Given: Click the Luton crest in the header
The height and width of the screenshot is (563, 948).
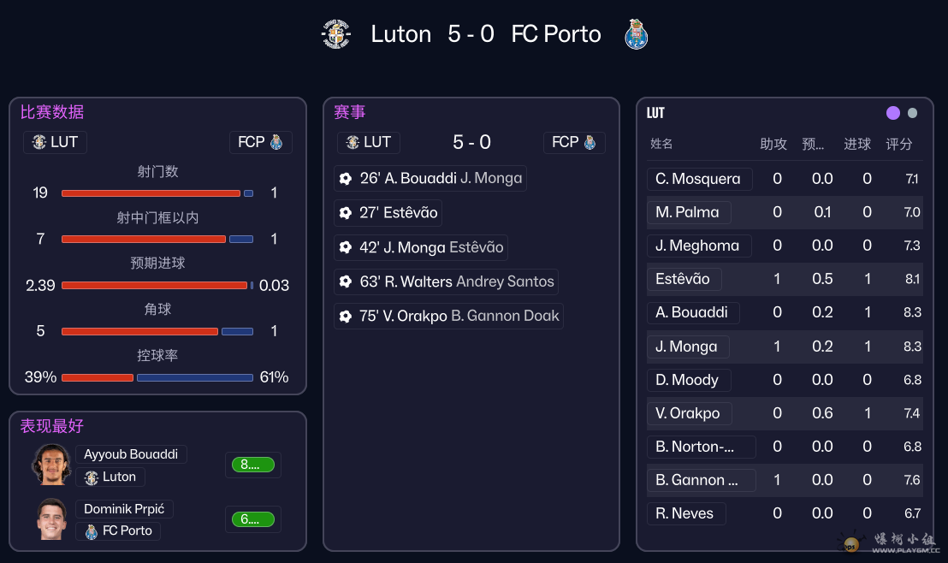Looking at the screenshot, I should coord(336,34).
